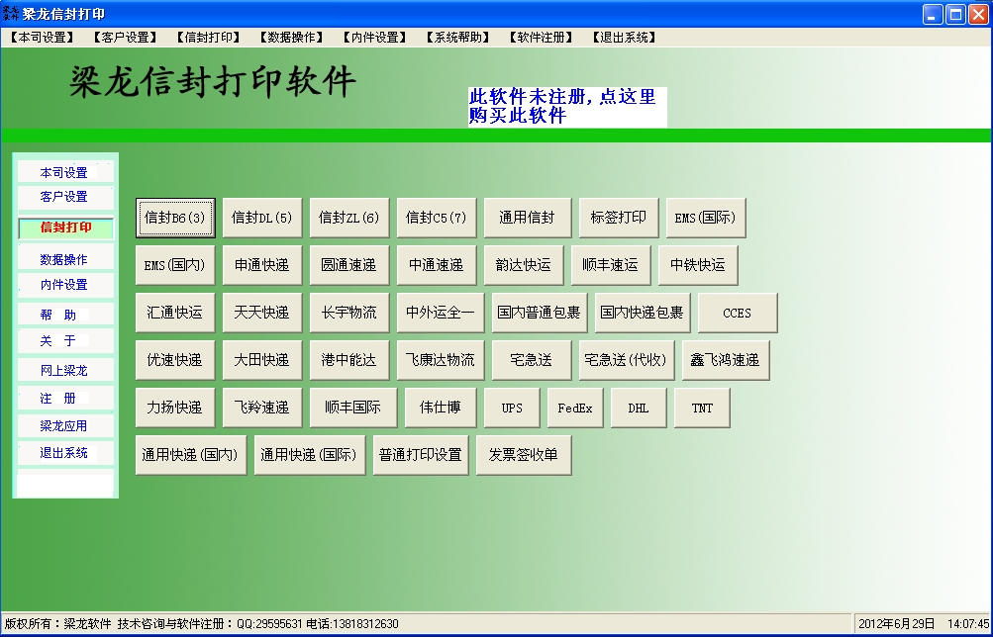Open the 【数据操作】 menu

[x=291, y=38]
